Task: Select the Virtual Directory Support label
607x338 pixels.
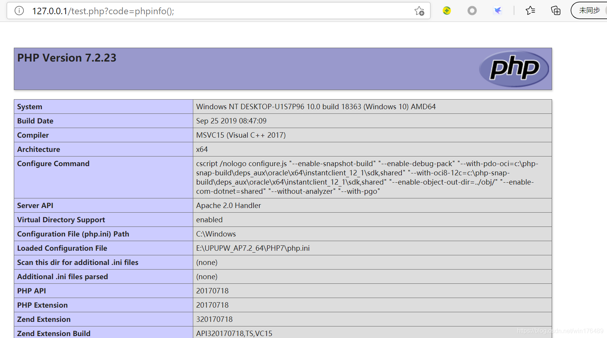Action: 61,220
